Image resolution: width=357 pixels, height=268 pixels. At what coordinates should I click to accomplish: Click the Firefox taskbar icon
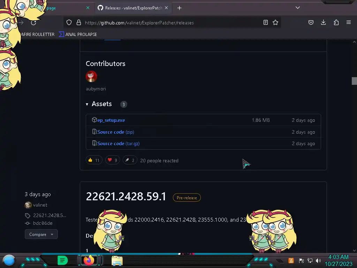(89, 260)
